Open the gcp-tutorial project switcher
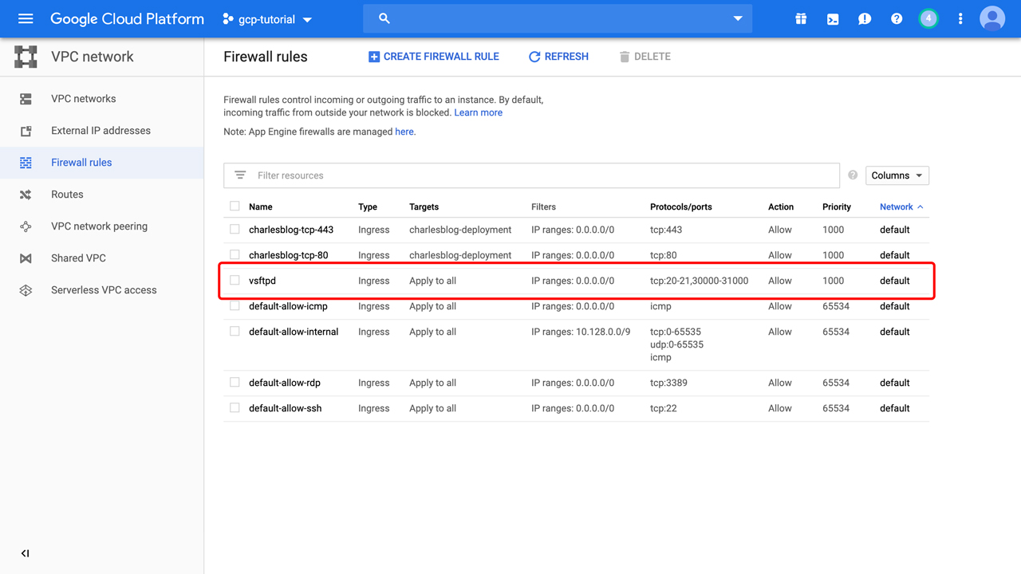 tap(267, 19)
